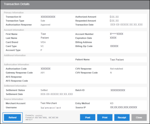Select the Username value 'balancecollect'
Screen dimensions: 150x124
coord(51,108)
